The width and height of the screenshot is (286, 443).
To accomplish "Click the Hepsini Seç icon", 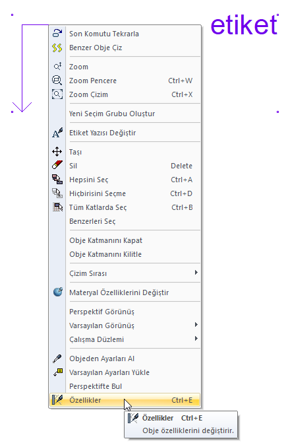I will tap(57, 180).
